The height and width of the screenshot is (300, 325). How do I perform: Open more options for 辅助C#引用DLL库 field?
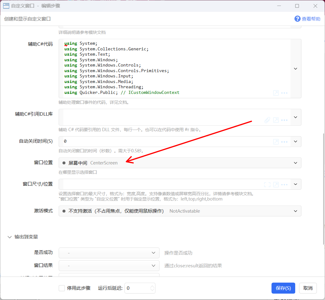coord(284,120)
